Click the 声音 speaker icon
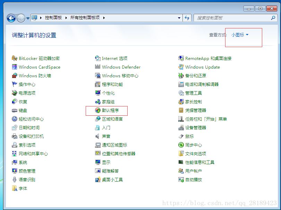Viewport: 281px width, 210px height. point(97,136)
